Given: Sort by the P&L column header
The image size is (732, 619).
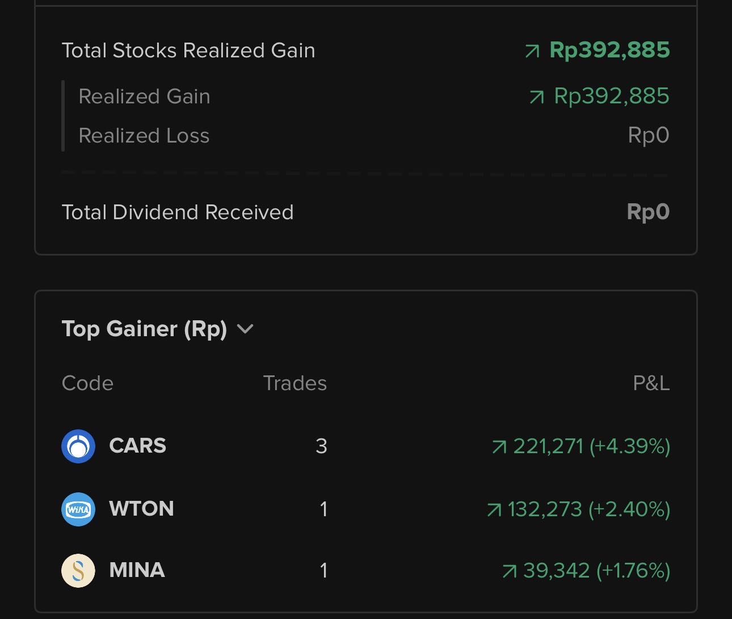Looking at the screenshot, I should (651, 383).
